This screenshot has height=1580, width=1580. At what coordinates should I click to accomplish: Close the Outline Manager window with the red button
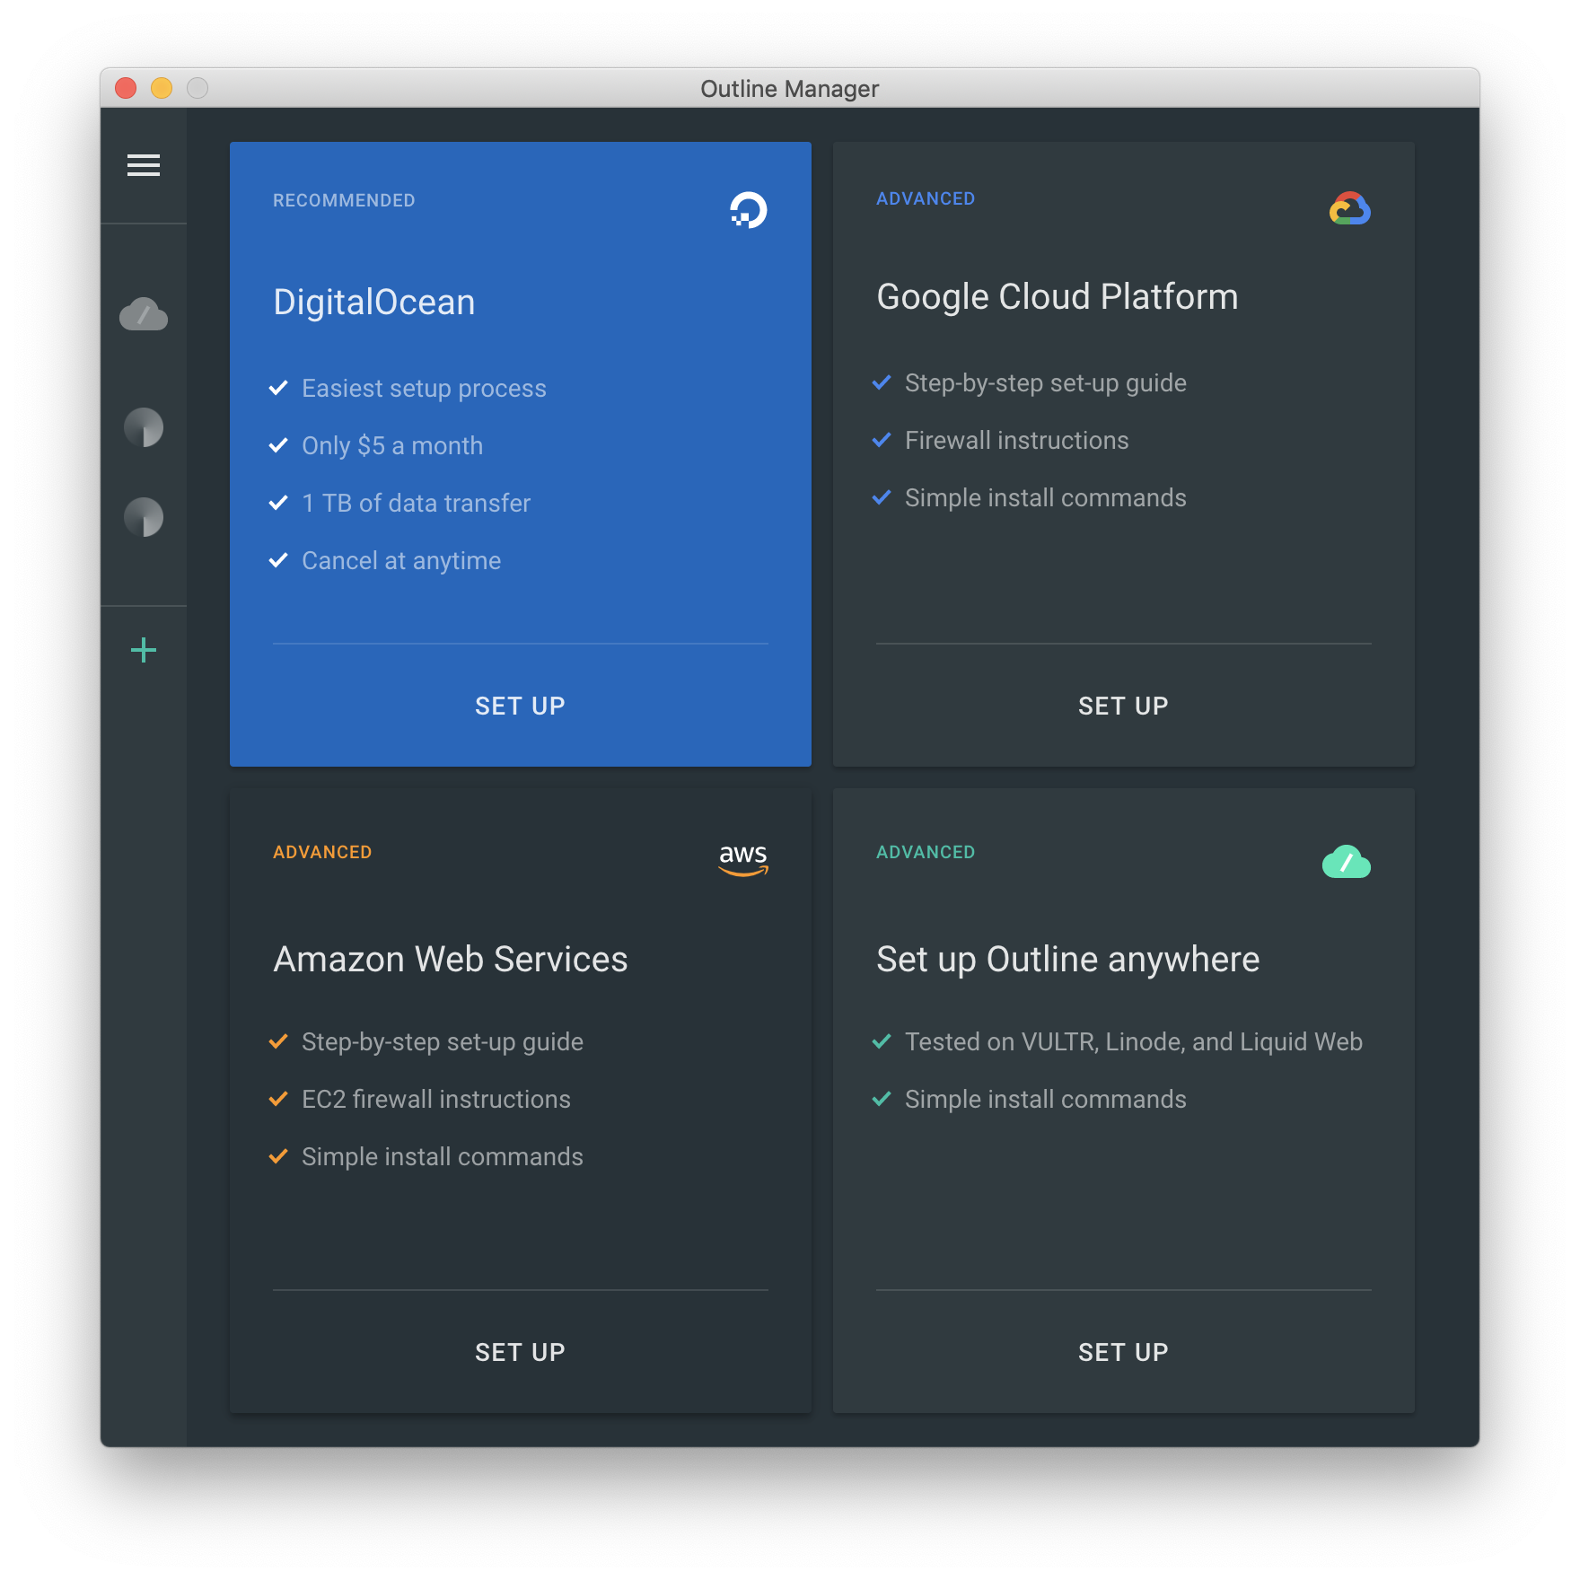(126, 88)
